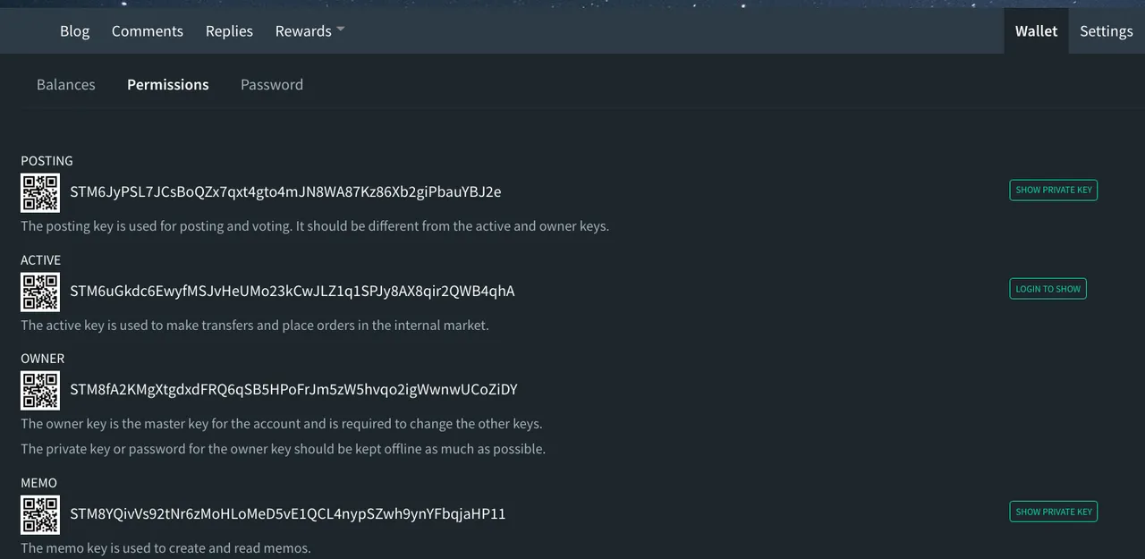This screenshot has height=559, width=1145.
Task: Switch to the Balances tab
Action: click(65, 84)
